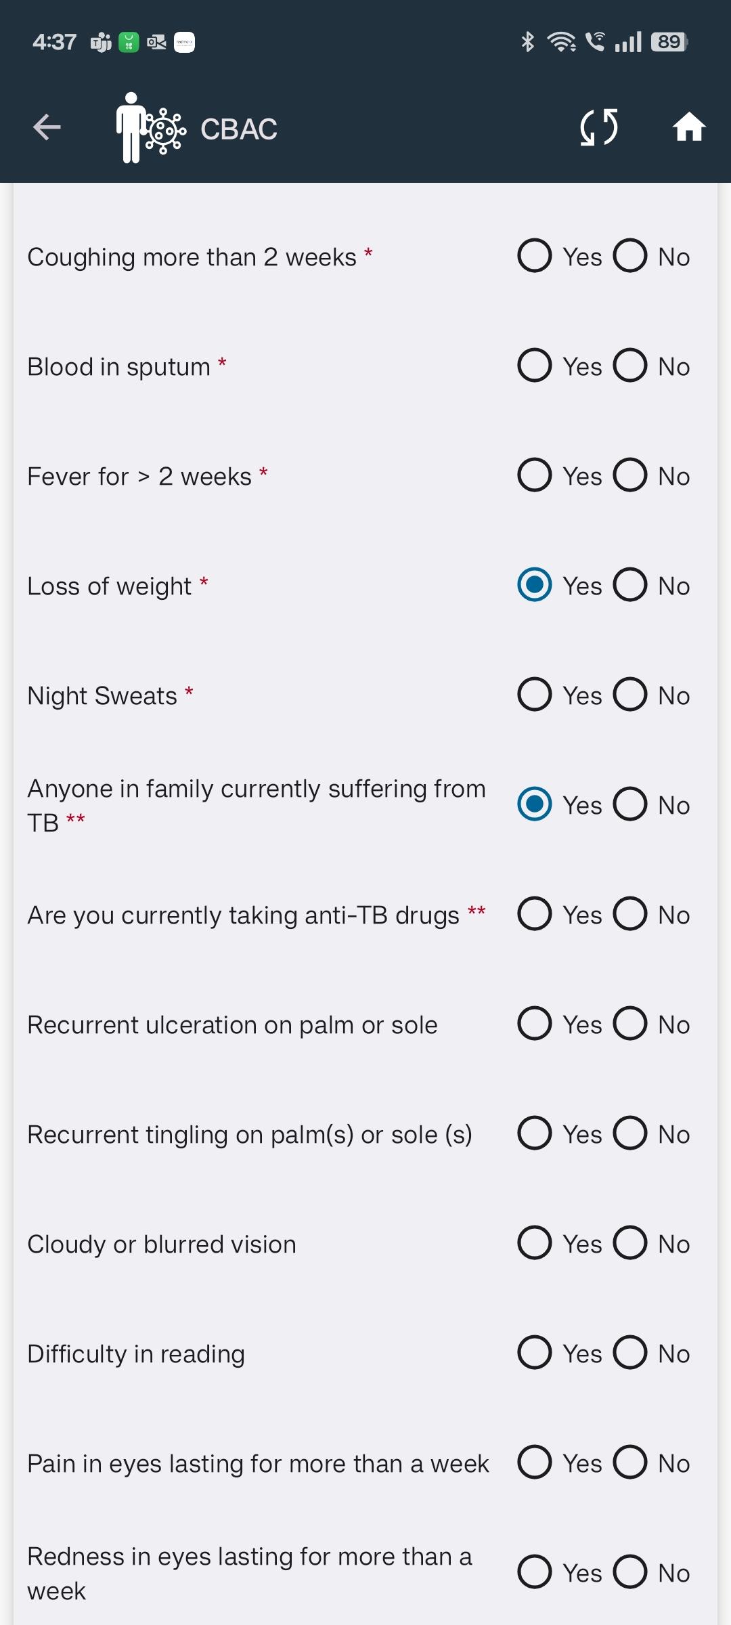Image resolution: width=731 pixels, height=1625 pixels.
Task: Tap the battery indicator in status bar
Action: click(x=669, y=42)
